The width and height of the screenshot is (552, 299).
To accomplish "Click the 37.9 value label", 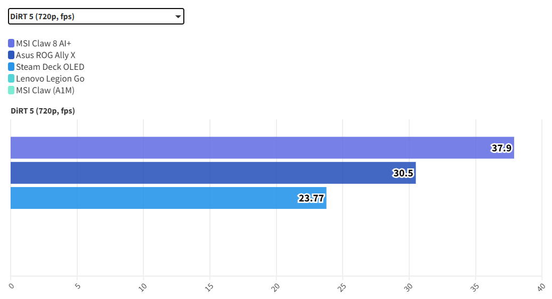I will click(x=501, y=148).
